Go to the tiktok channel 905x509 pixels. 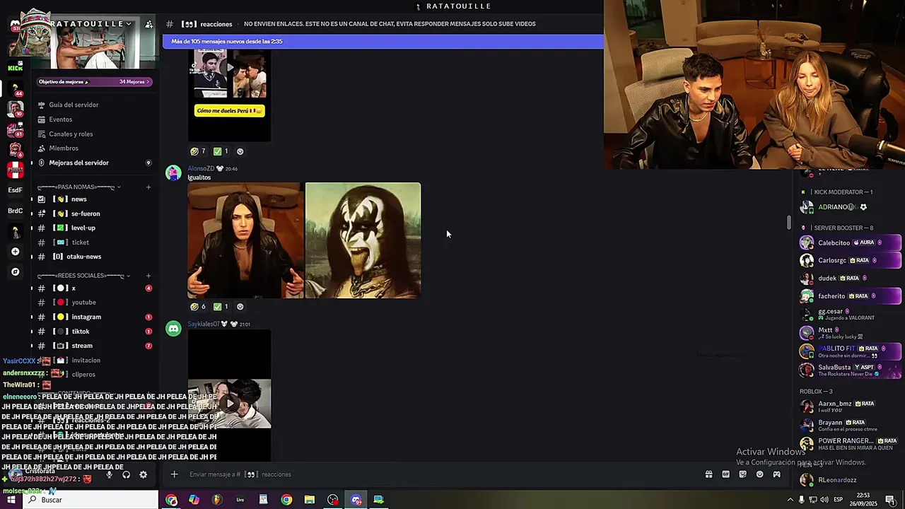(x=81, y=332)
